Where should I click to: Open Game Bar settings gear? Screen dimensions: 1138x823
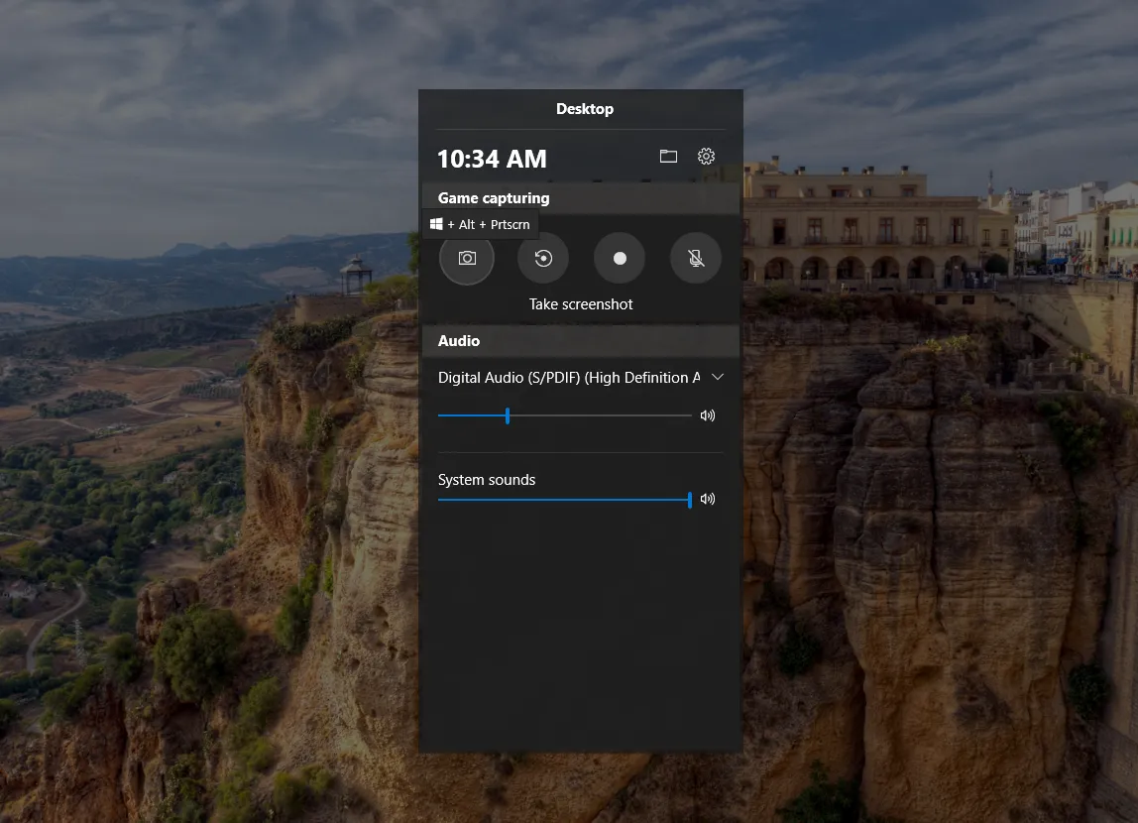click(x=706, y=157)
